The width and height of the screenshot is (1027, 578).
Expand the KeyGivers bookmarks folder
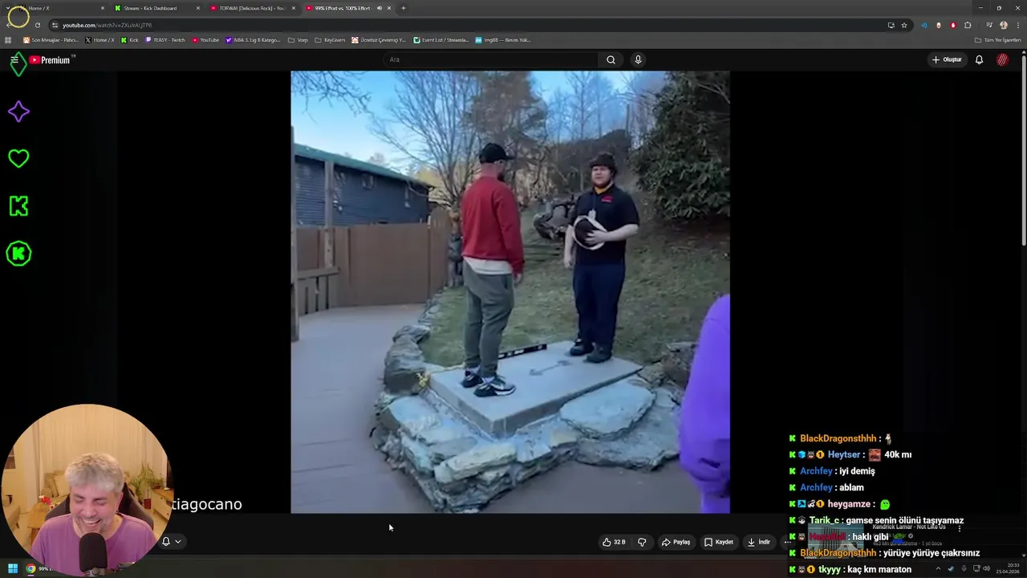pyautogui.click(x=330, y=40)
